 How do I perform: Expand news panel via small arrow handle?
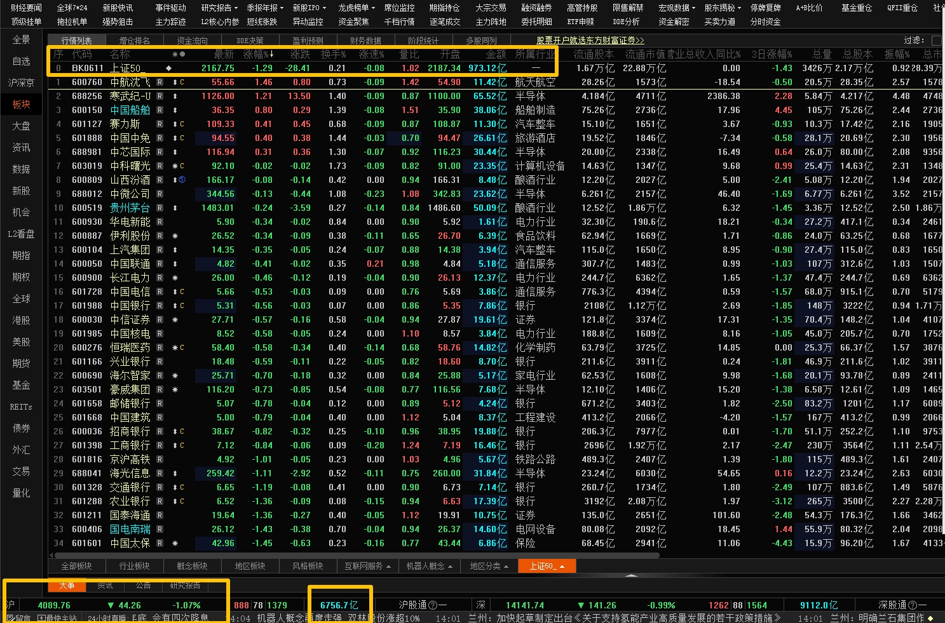[x=631, y=575]
